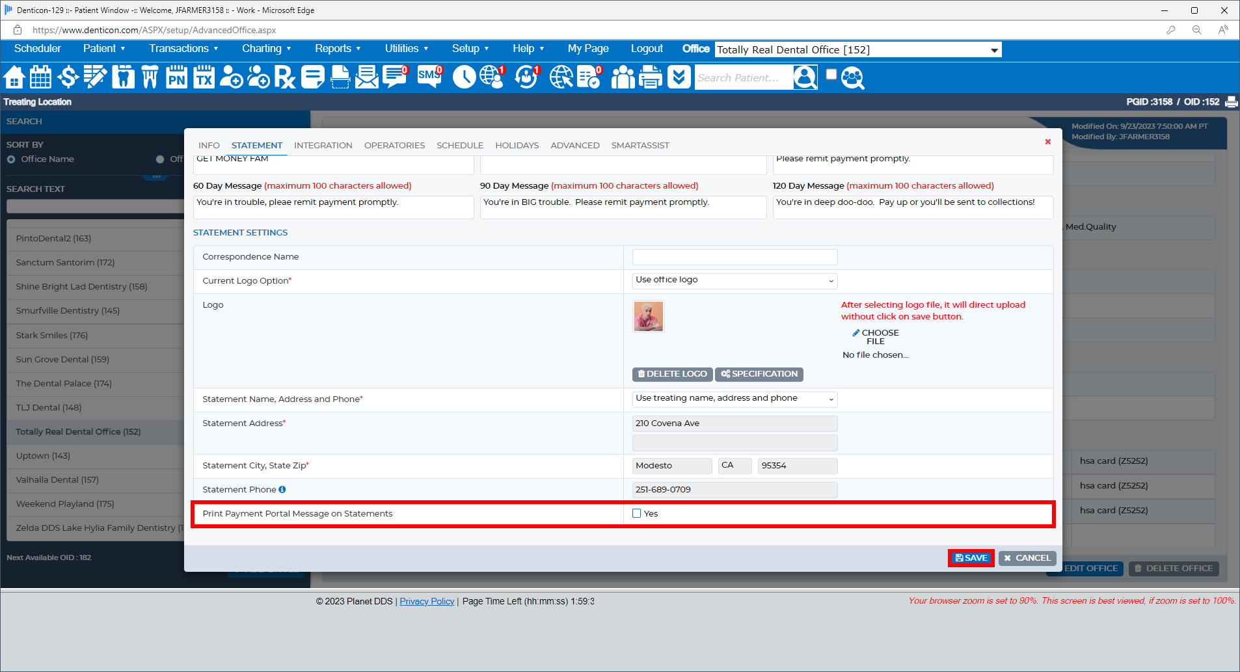Viewport: 1240px width, 672px height.
Task: Click the office logo thumbnail image
Action: pyautogui.click(x=649, y=317)
